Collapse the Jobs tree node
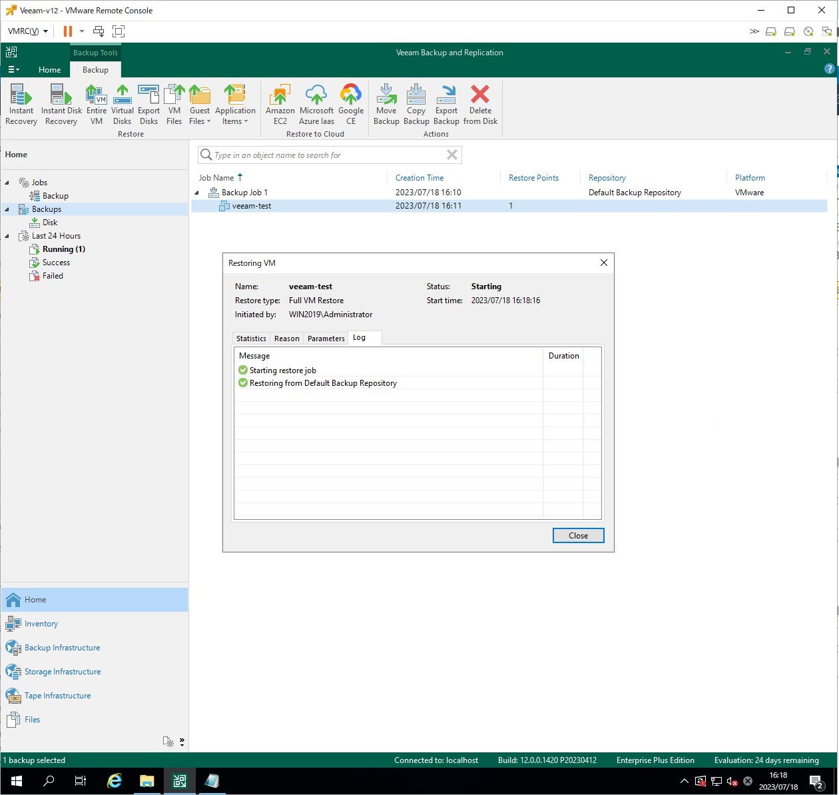Image resolution: width=839 pixels, height=795 pixels. tap(7, 183)
